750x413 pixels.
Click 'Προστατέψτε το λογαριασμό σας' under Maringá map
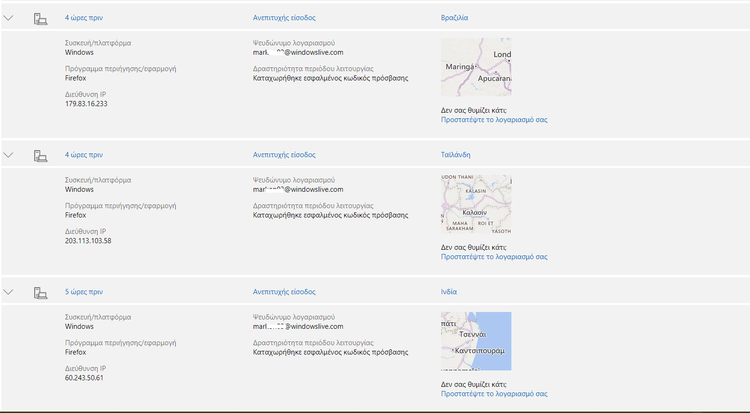(x=494, y=120)
